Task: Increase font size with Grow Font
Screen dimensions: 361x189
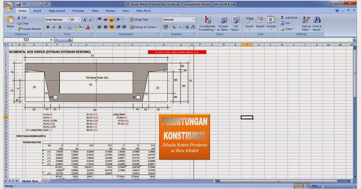Action: (85, 20)
